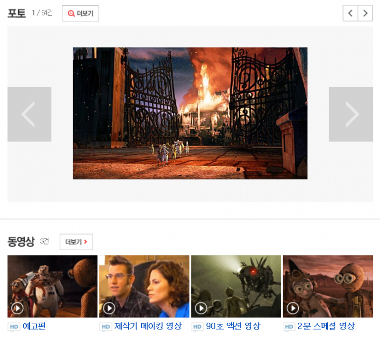Click the play icon on the 2분 스페셜 영상 thumbnail
The width and height of the screenshot is (380, 339).
click(x=293, y=308)
